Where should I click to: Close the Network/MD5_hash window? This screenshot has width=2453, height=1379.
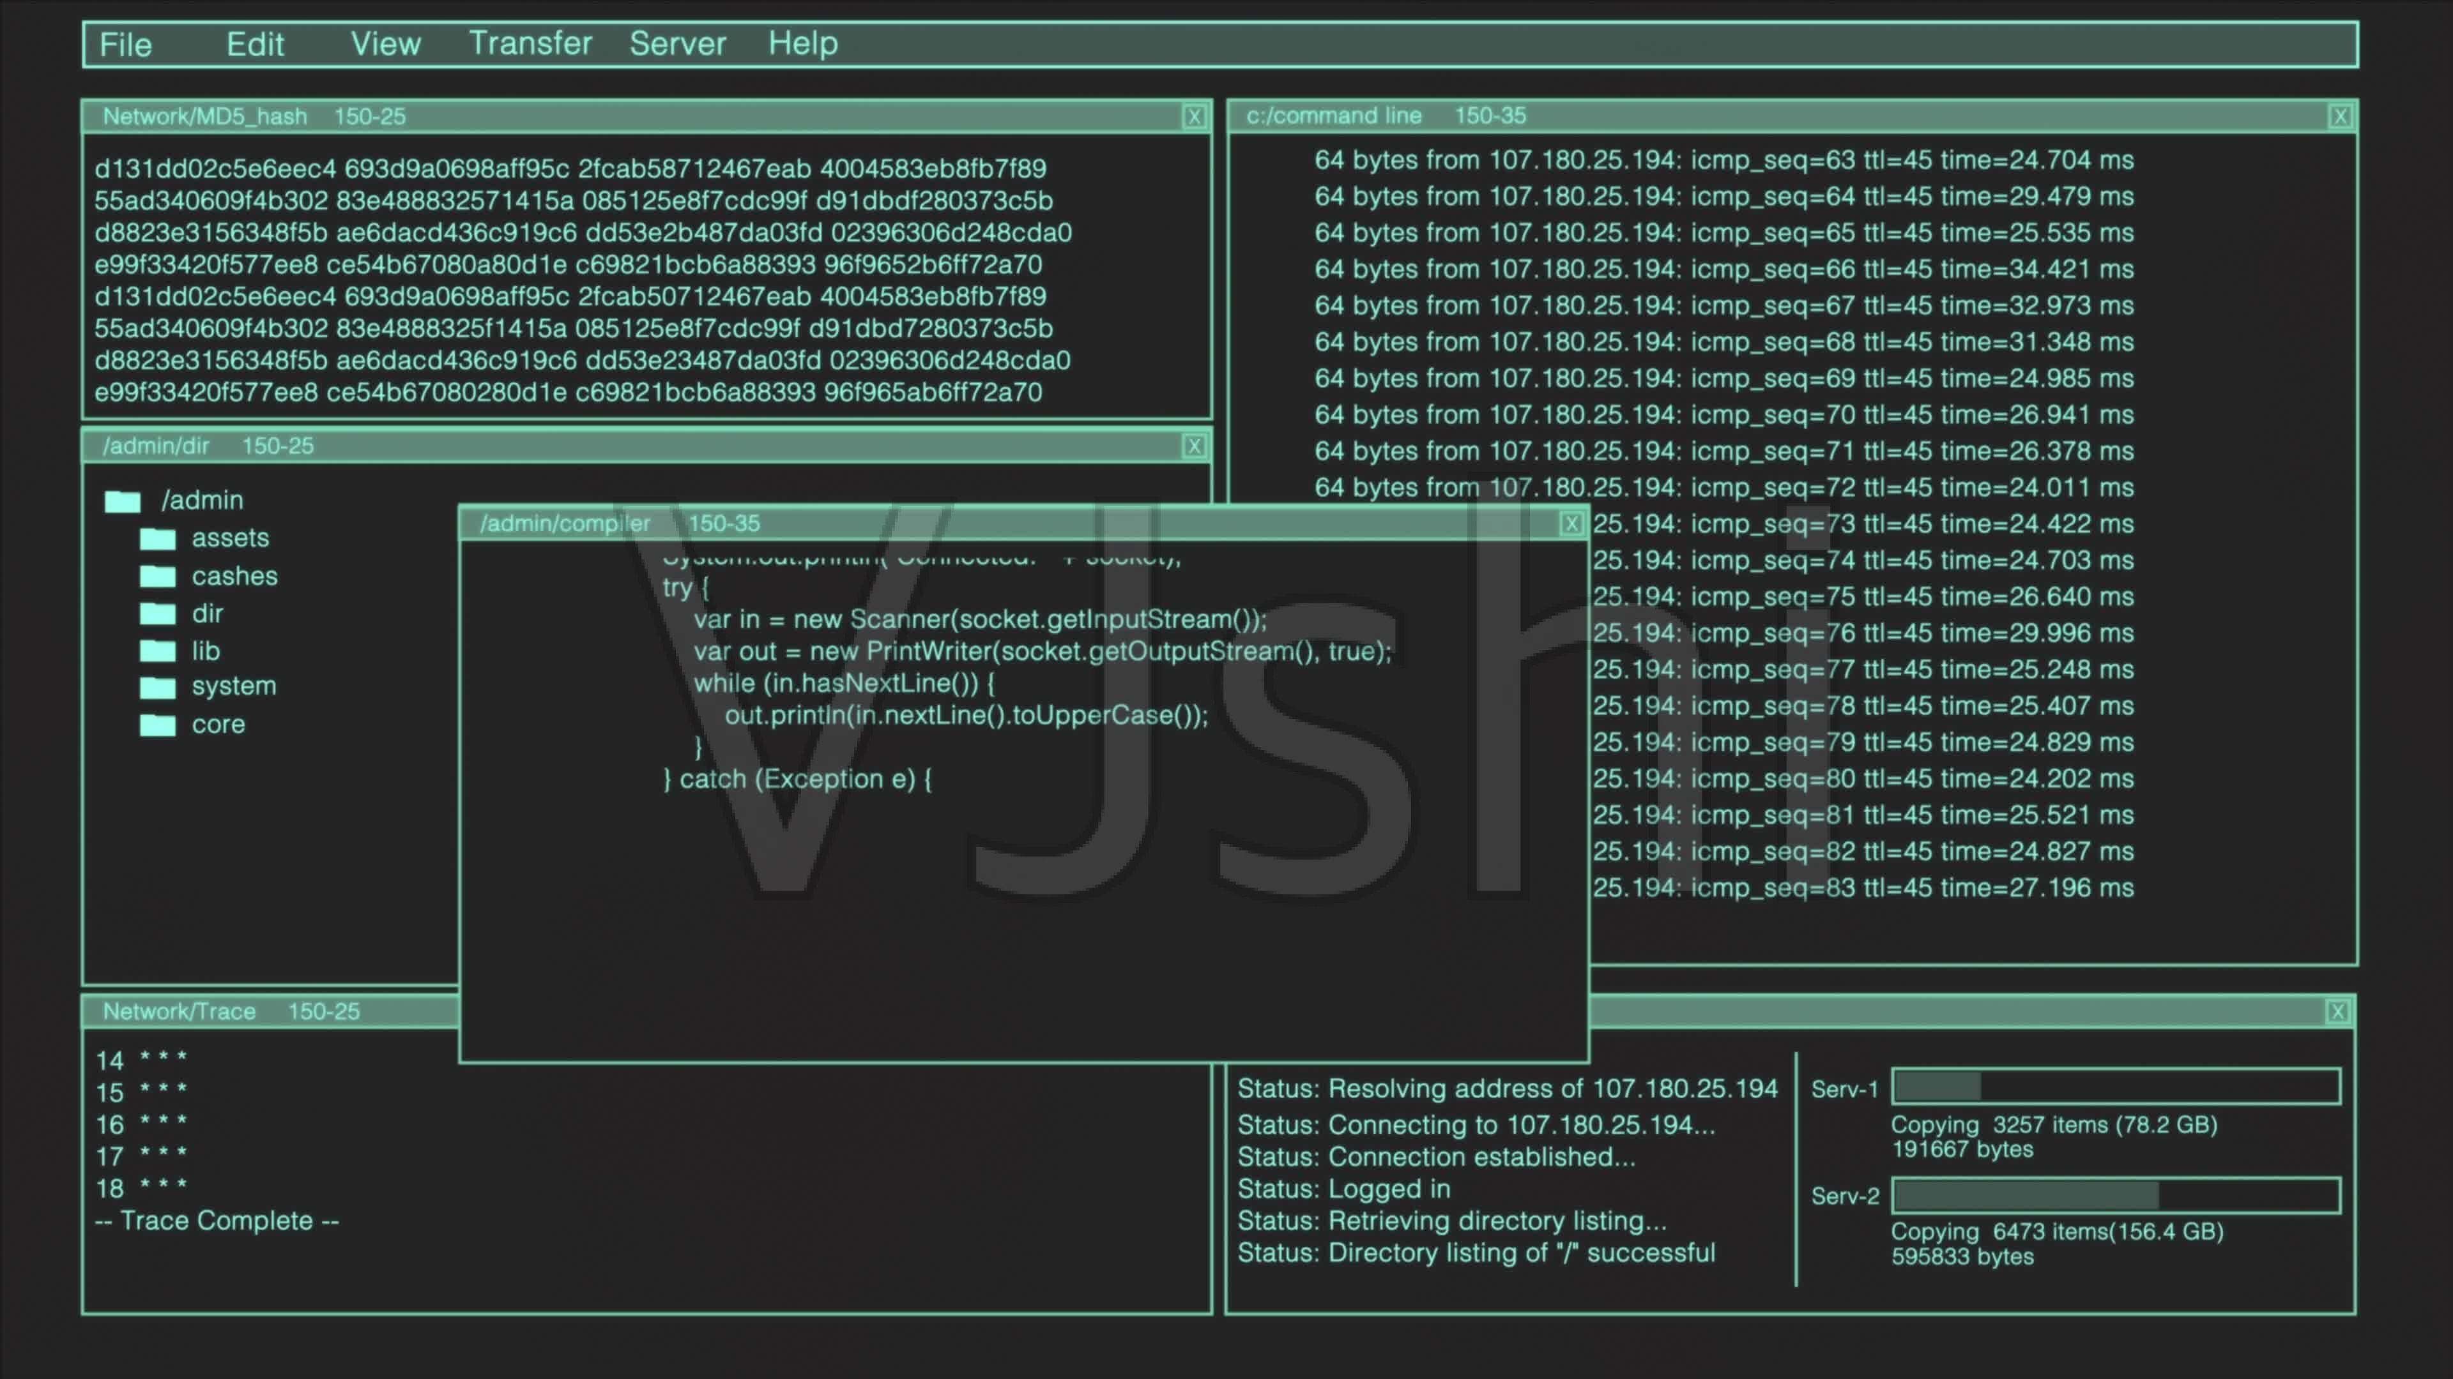[1194, 117]
